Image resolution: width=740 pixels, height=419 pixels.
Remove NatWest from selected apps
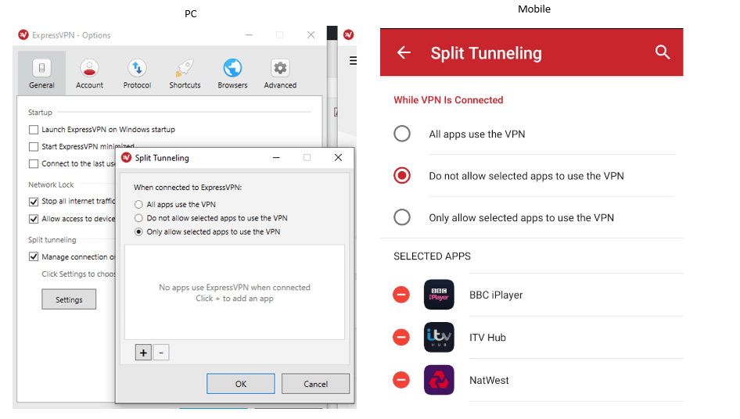pyautogui.click(x=401, y=380)
